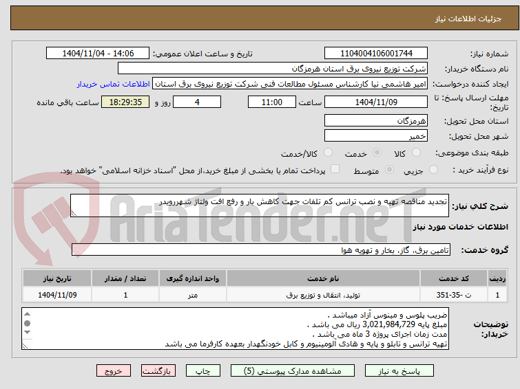Screen dimensions: 520x389
Task: Click the base amount line 3,021,984,729 ریال
Action: click(377, 324)
